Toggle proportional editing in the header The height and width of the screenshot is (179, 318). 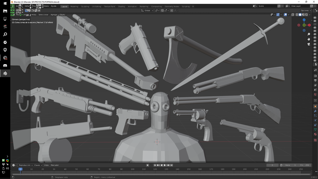(172, 10)
